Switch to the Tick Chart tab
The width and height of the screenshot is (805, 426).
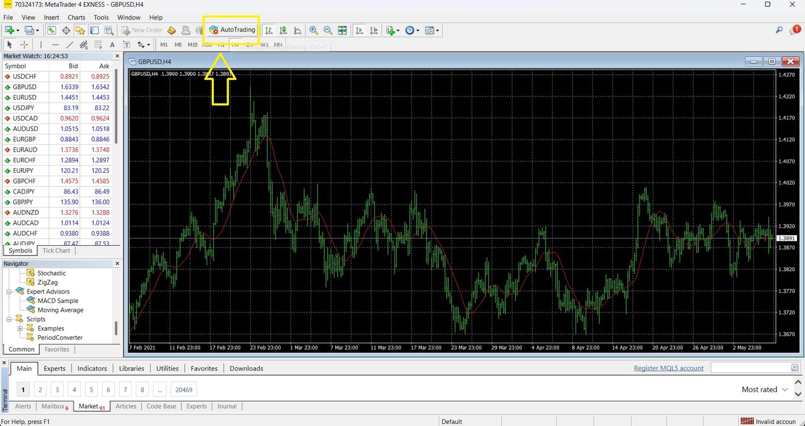pyautogui.click(x=56, y=250)
